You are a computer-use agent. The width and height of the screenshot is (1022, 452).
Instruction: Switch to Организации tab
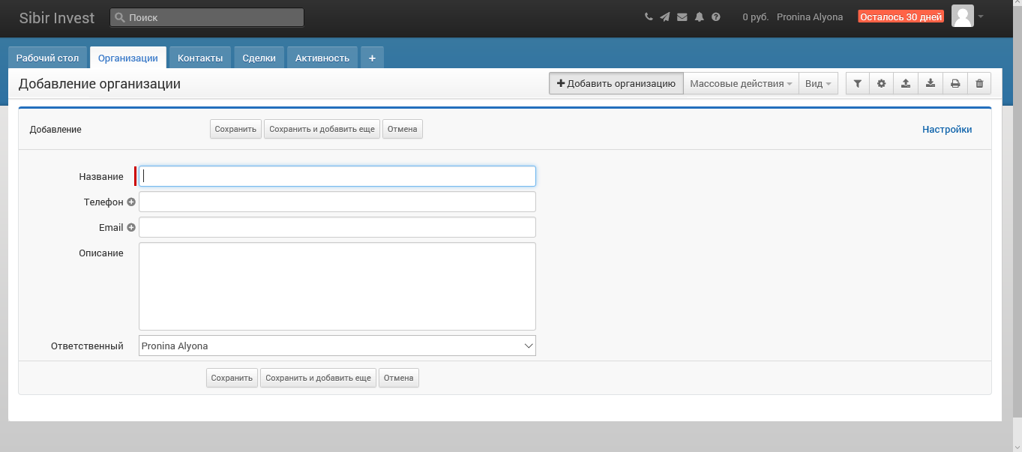pos(128,58)
